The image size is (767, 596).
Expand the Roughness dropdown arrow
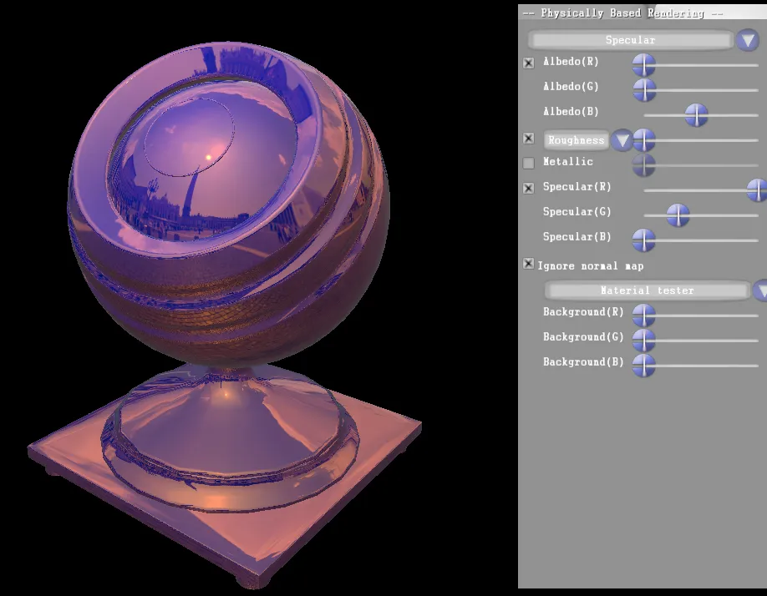click(622, 141)
